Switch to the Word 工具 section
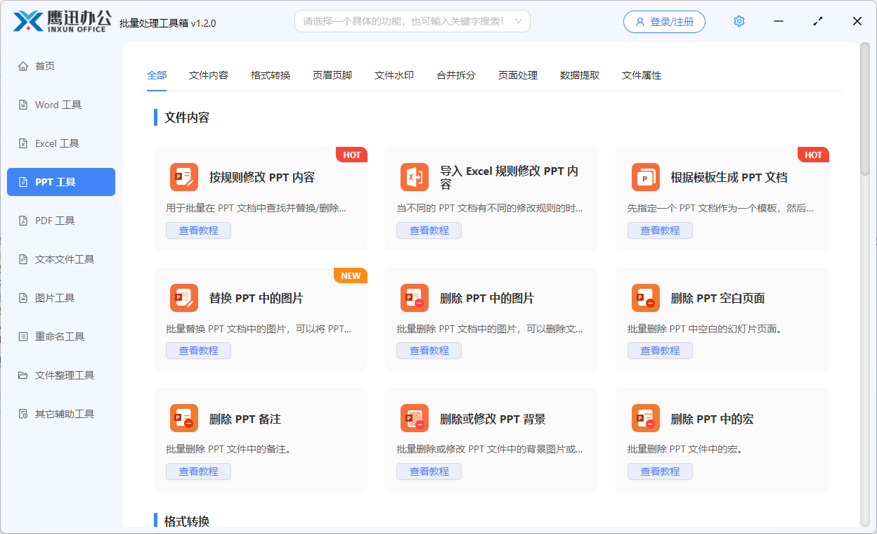The image size is (877, 534). pos(60,104)
